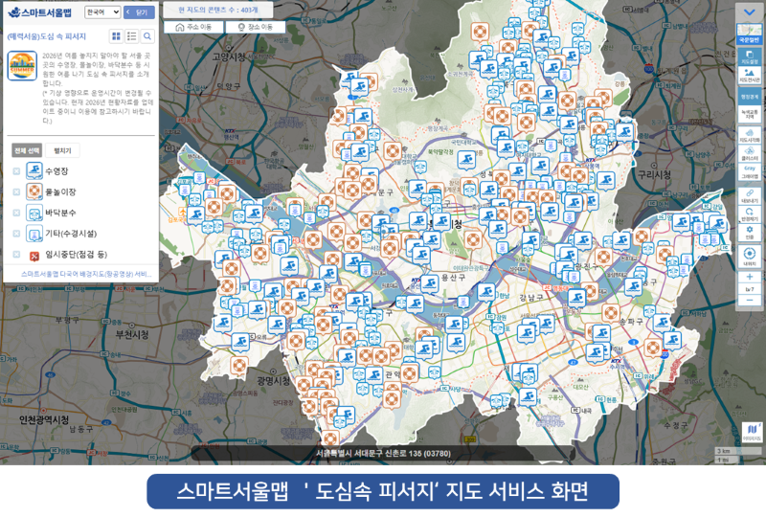Click the 임시중단 red tools legend icon
Image resolution: width=766 pixels, height=517 pixels.
(x=34, y=255)
